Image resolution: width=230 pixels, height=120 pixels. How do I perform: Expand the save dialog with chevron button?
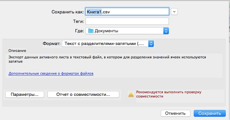coord(174,12)
